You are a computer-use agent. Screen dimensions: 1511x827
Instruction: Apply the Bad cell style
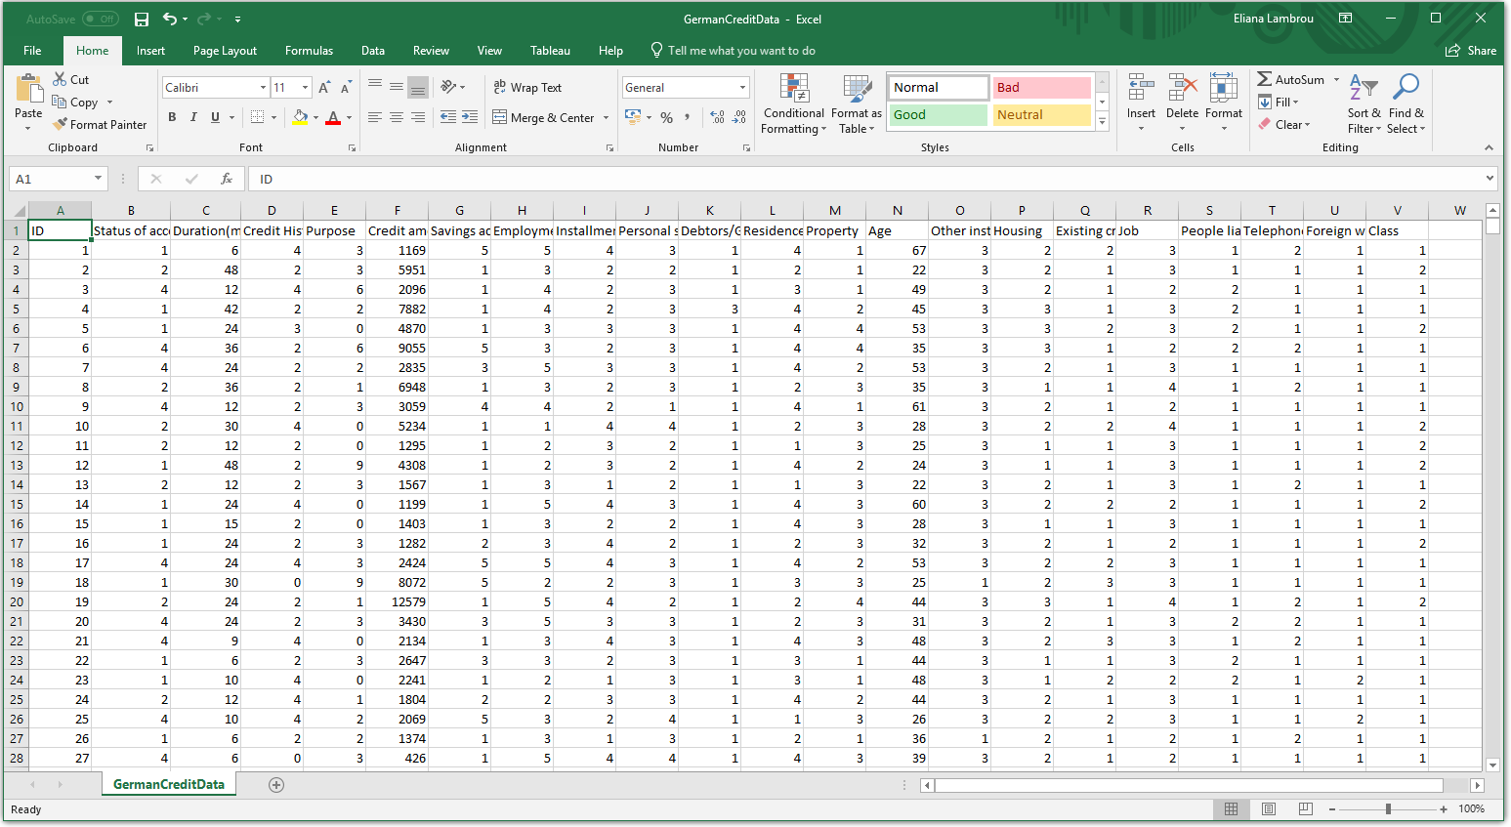click(x=1041, y=88)
